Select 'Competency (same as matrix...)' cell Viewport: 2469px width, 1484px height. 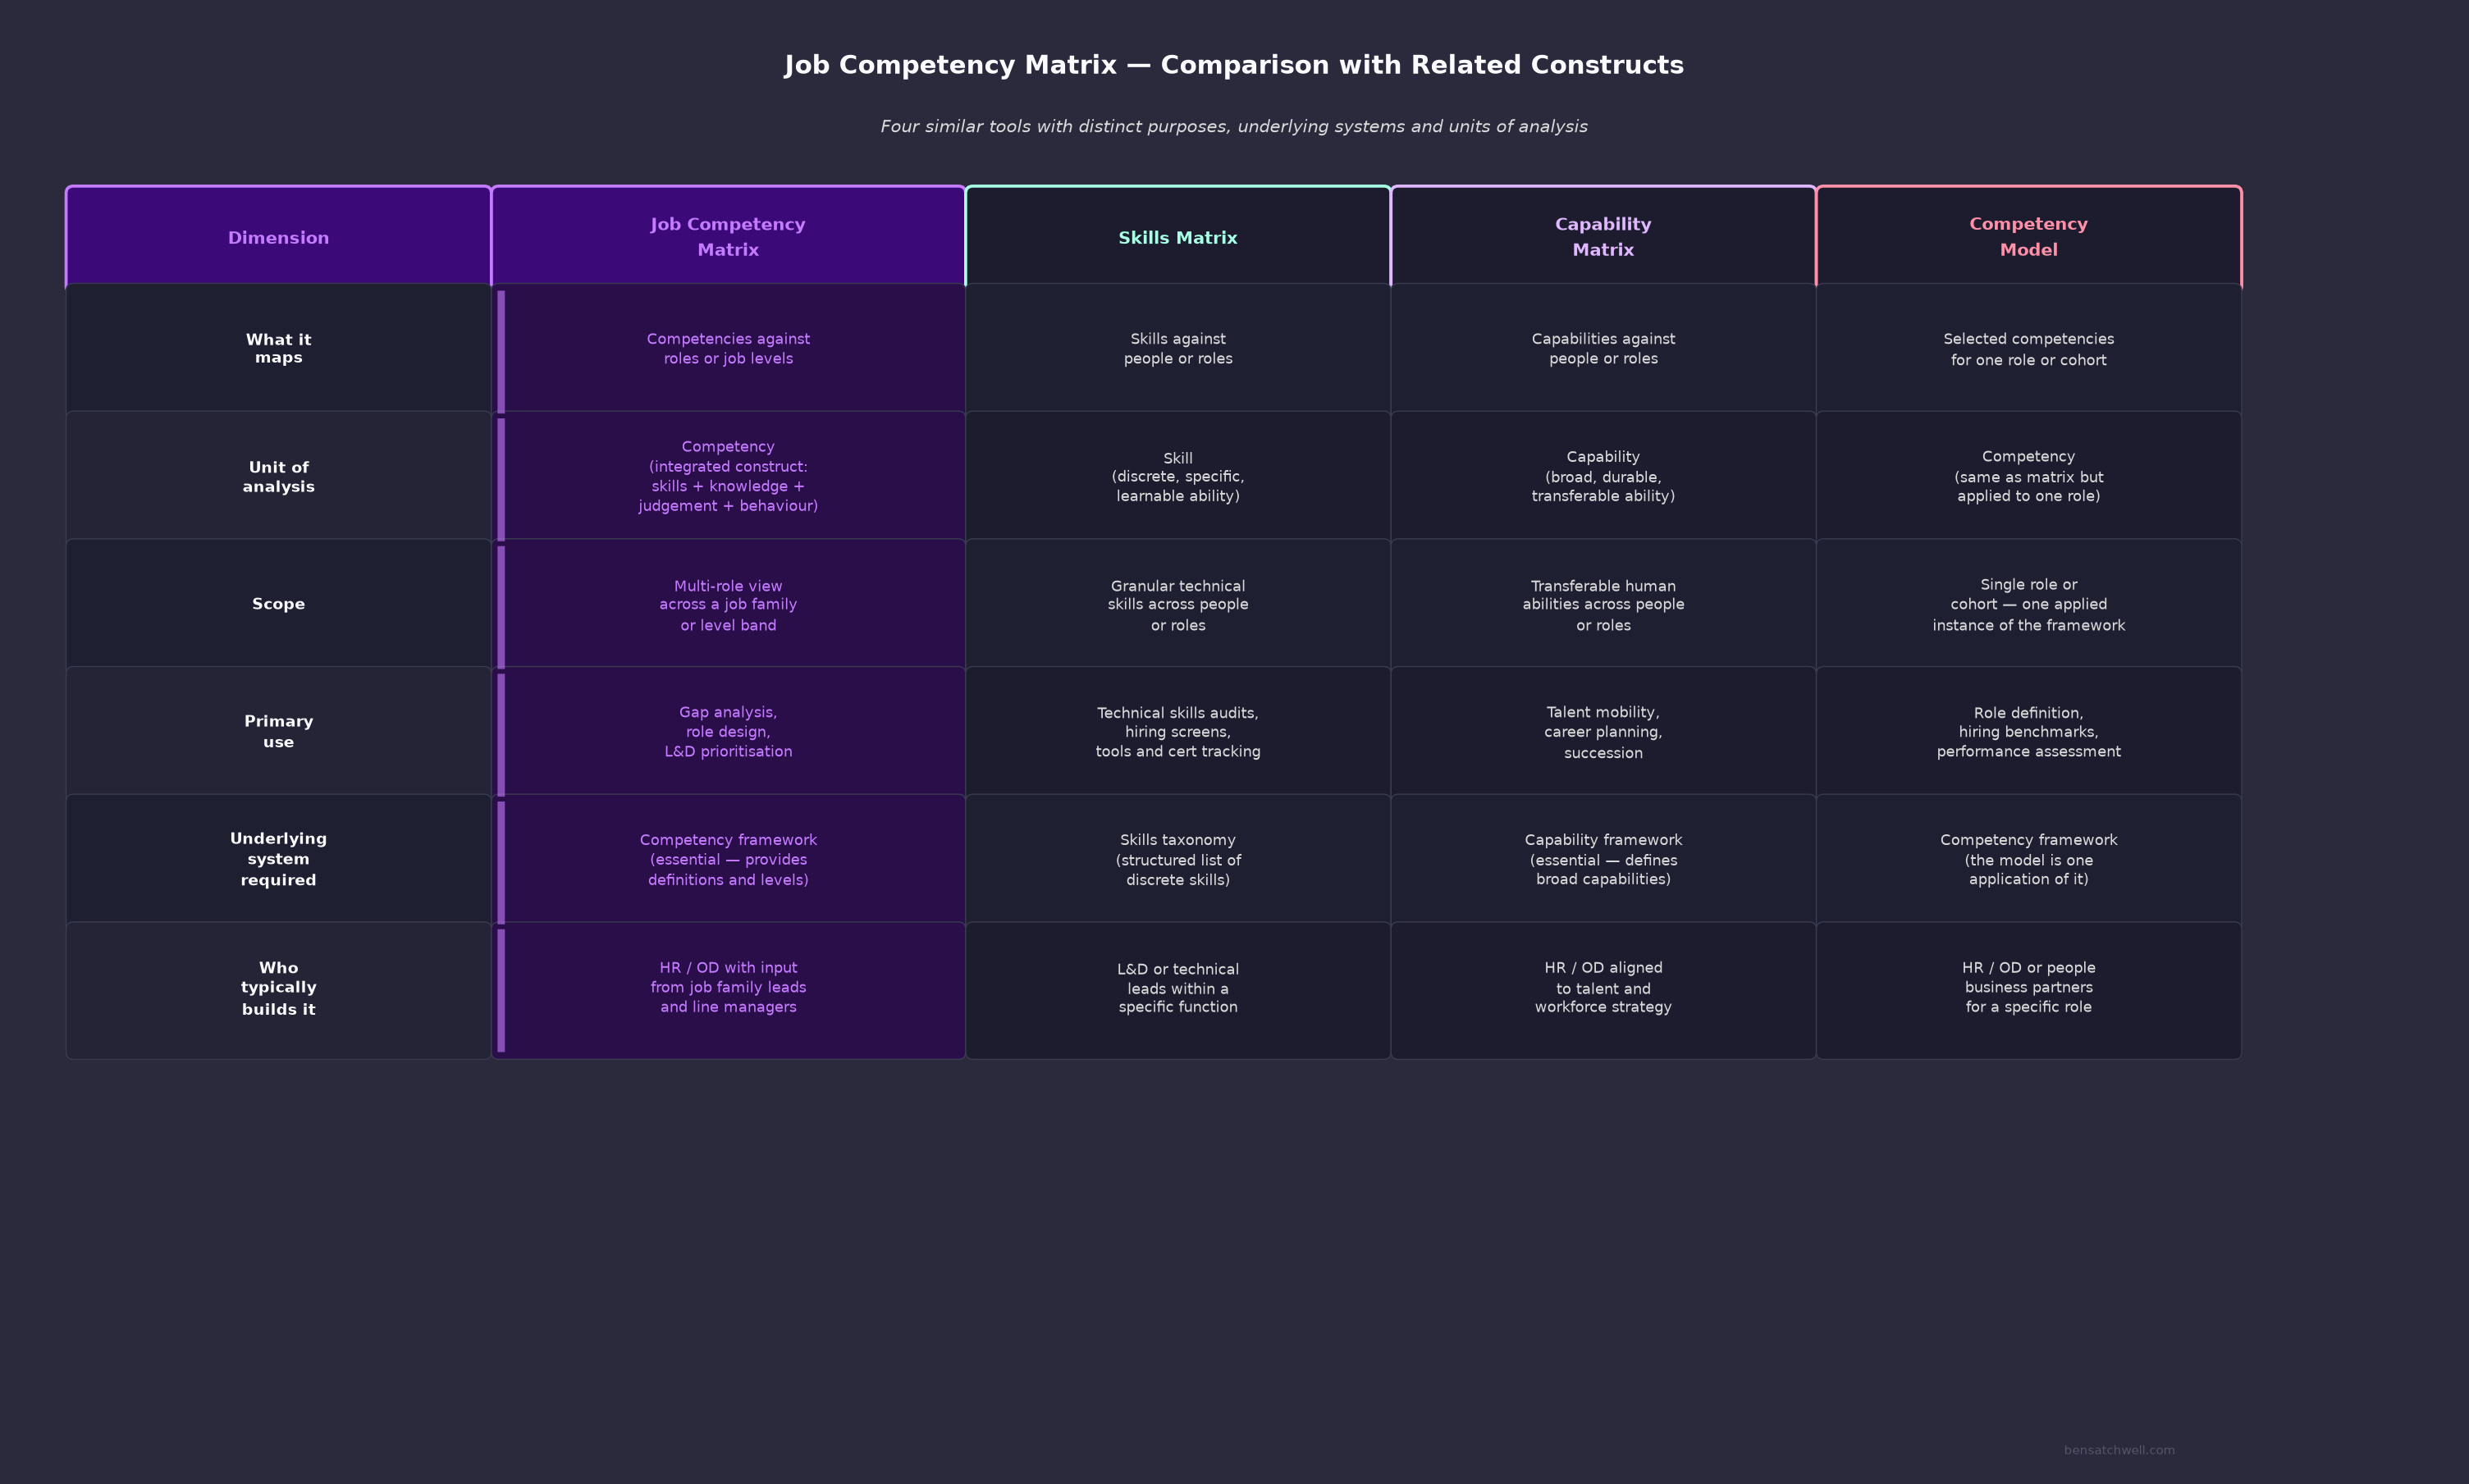[x=2028, y=477]
